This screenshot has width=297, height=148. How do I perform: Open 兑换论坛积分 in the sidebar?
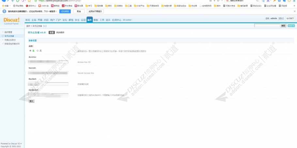[x=10, y=40]
